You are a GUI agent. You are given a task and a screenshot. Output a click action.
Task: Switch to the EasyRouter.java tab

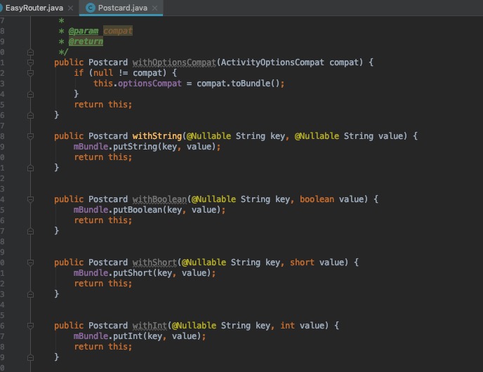34,8
